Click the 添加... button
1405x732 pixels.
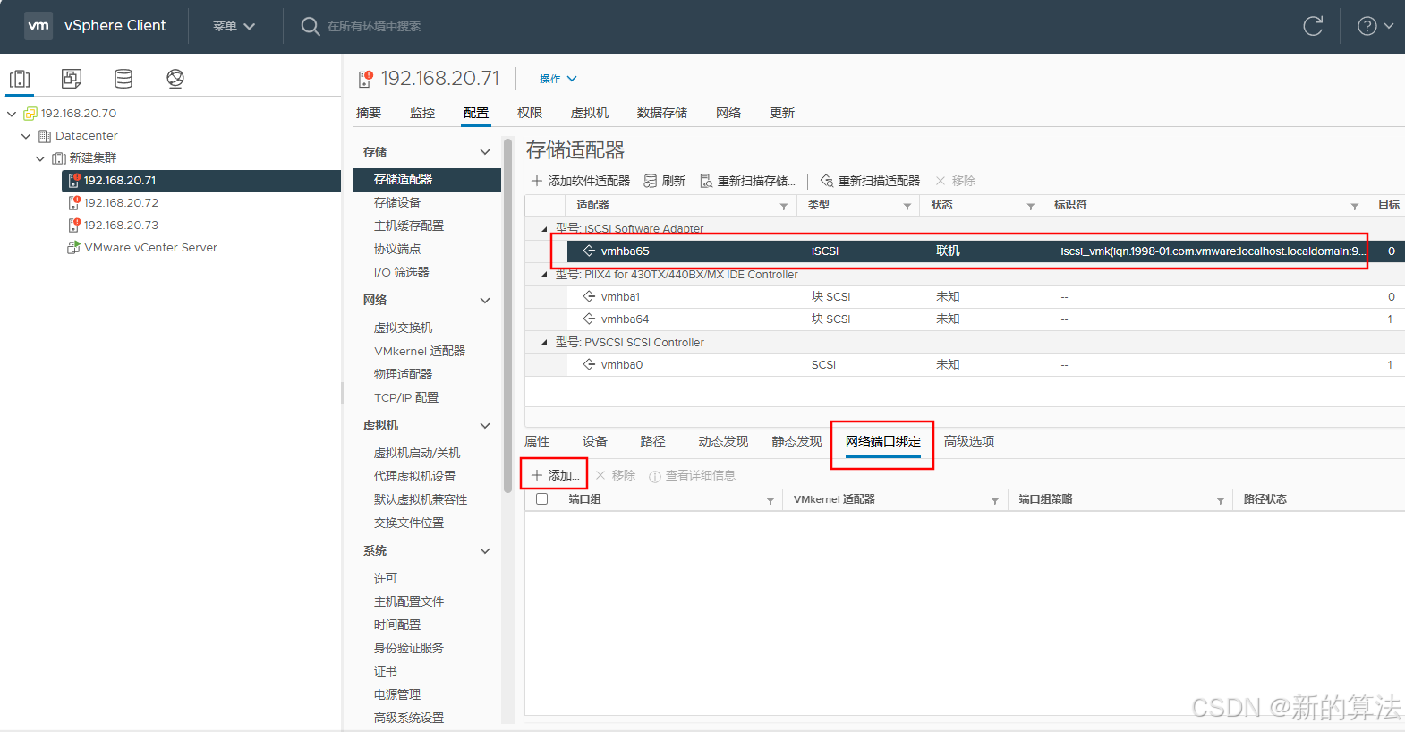click(x=556, y=475)
